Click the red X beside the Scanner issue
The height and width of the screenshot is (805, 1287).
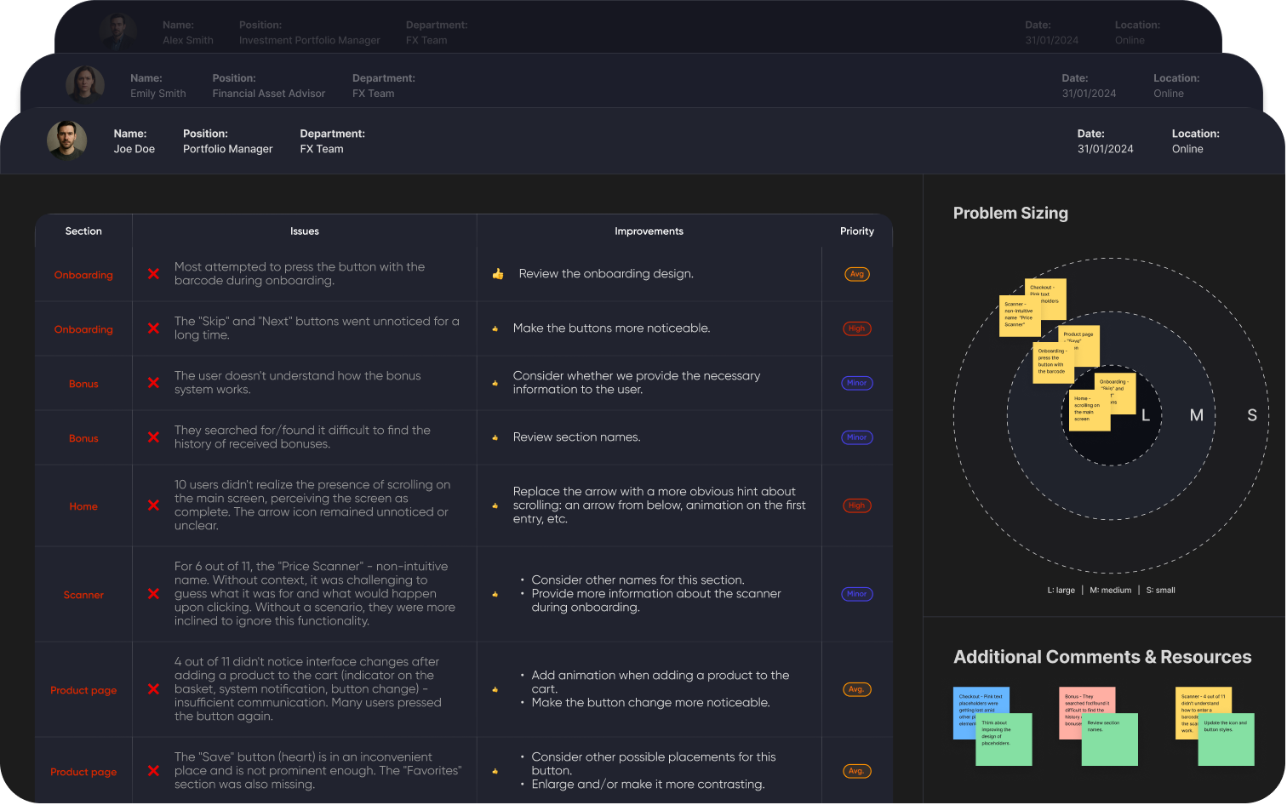153,594
